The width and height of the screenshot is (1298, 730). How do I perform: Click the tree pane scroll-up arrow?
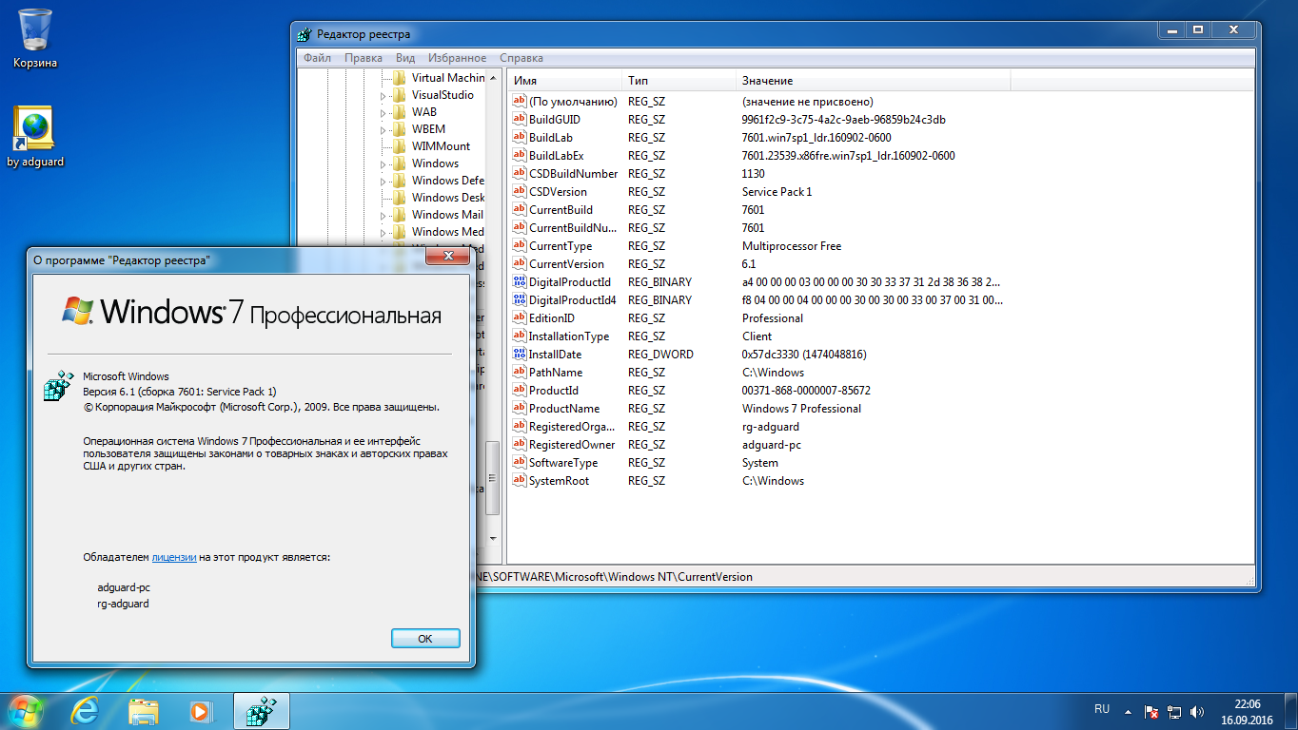[x=492, y=77]
